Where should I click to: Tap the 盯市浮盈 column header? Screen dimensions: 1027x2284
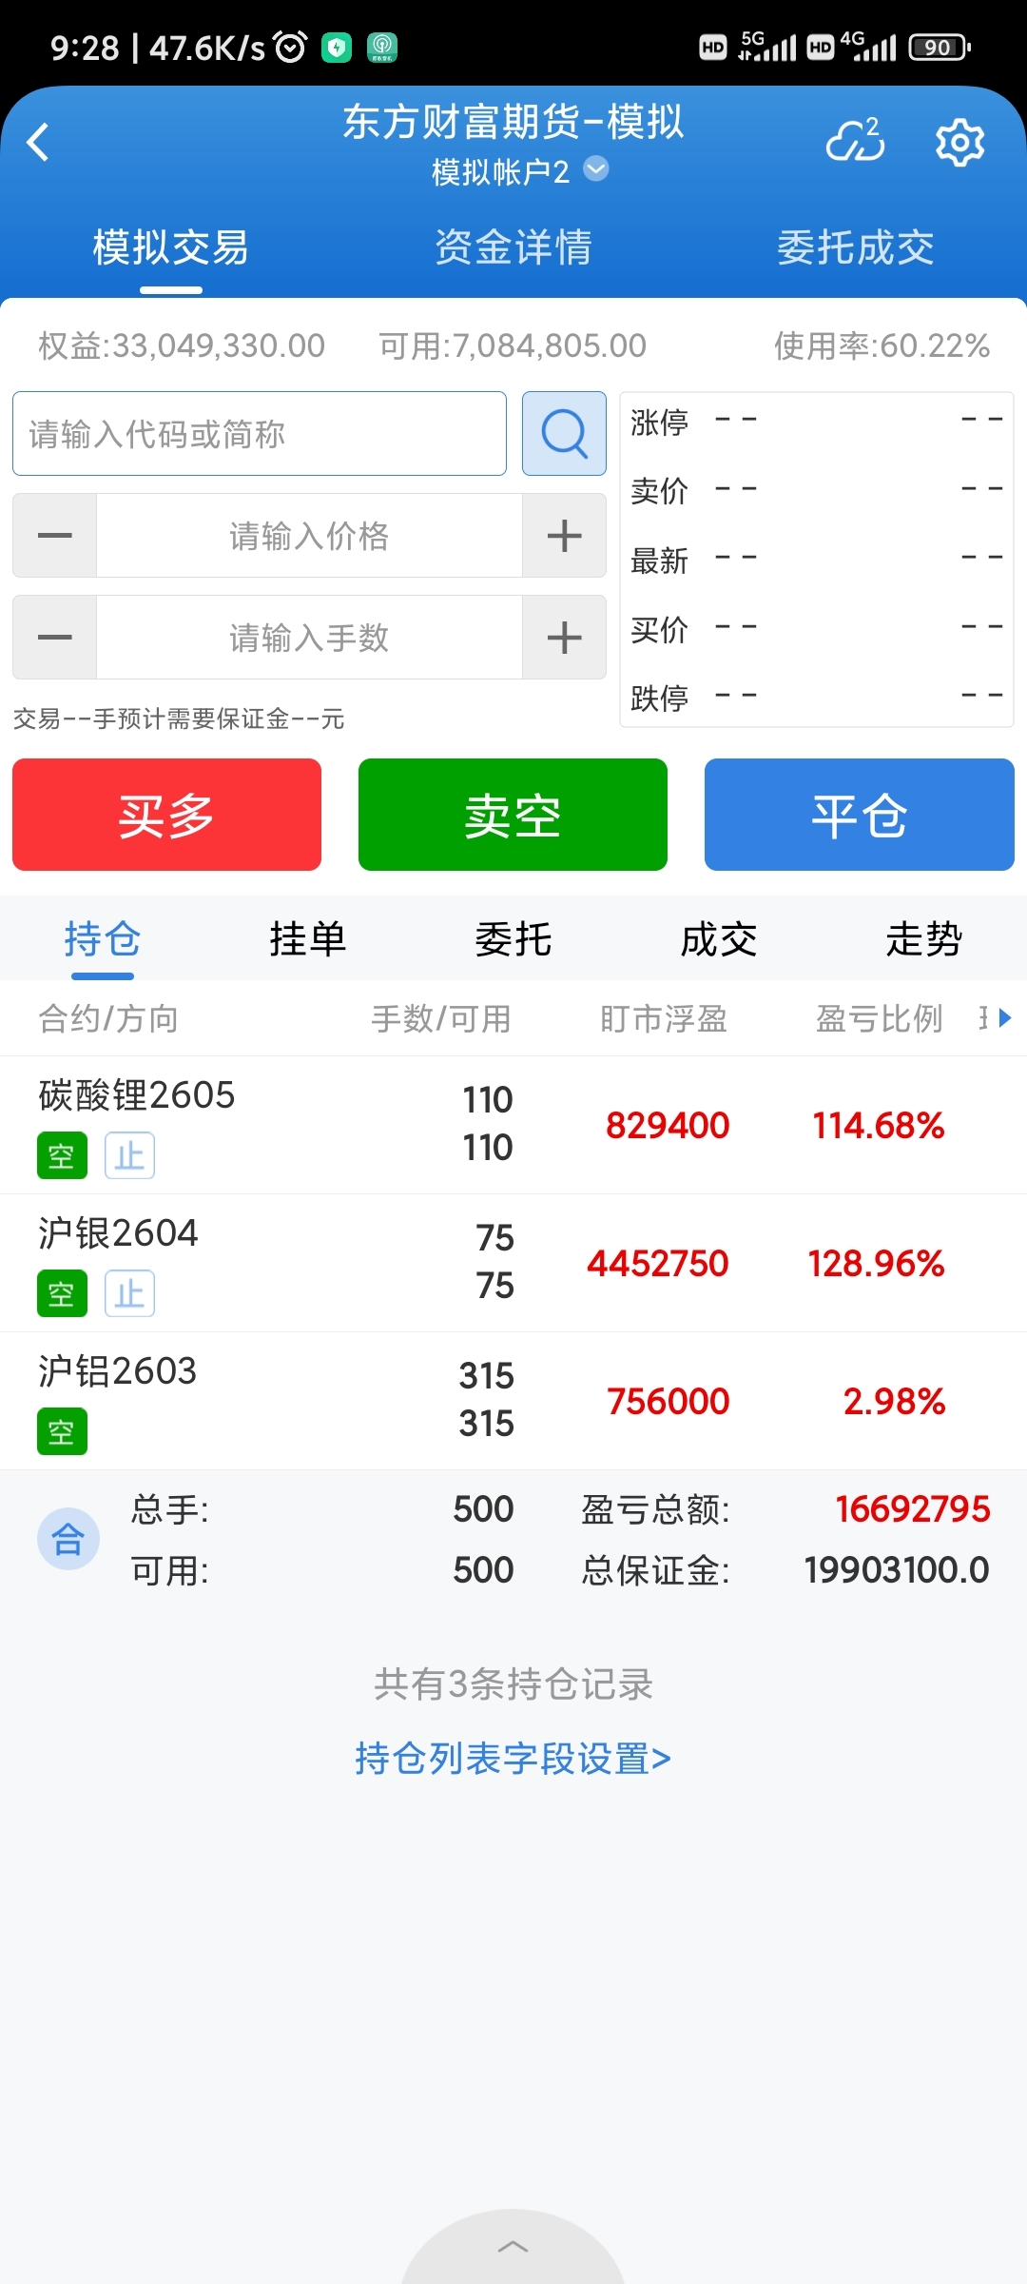pyautogui.click(x=664, y=1018)
